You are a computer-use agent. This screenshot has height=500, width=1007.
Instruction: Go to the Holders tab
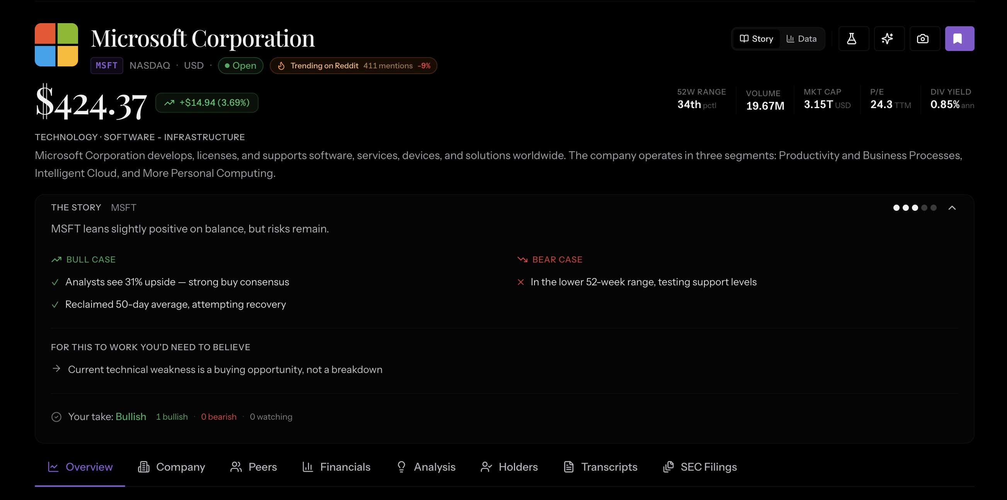[x=509, y=467]
